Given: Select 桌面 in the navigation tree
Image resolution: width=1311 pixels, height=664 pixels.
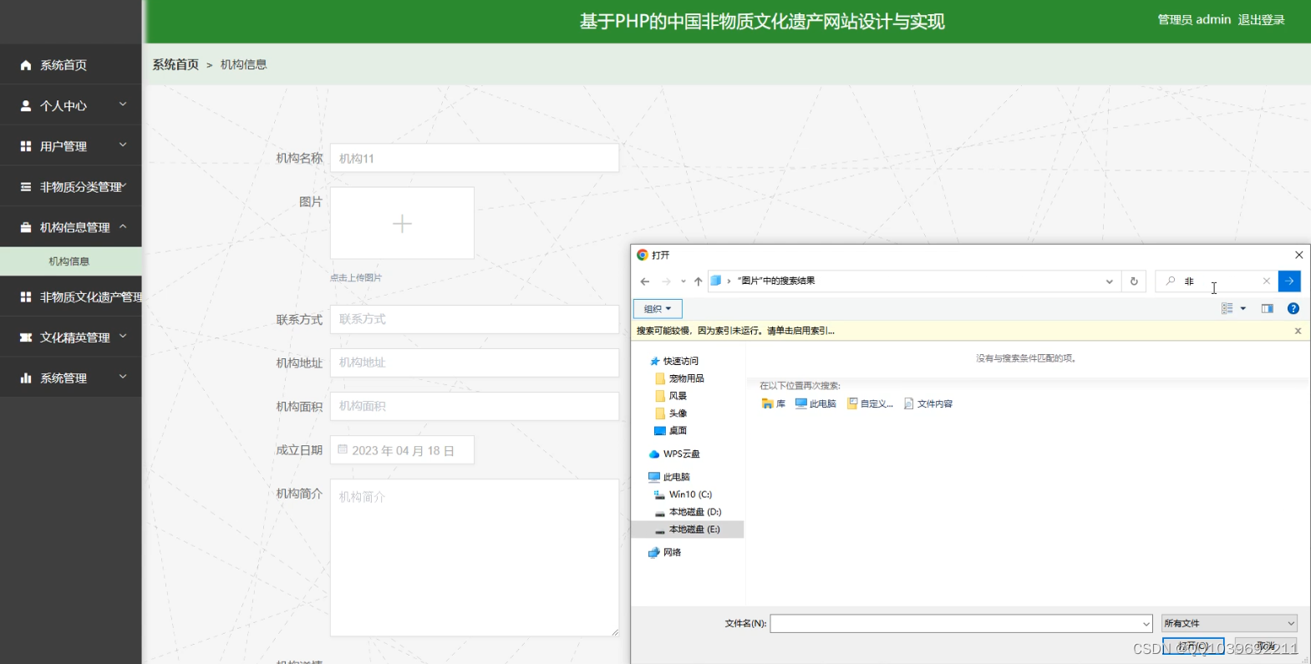Looking at the screenshot, I should pos(678,431).
